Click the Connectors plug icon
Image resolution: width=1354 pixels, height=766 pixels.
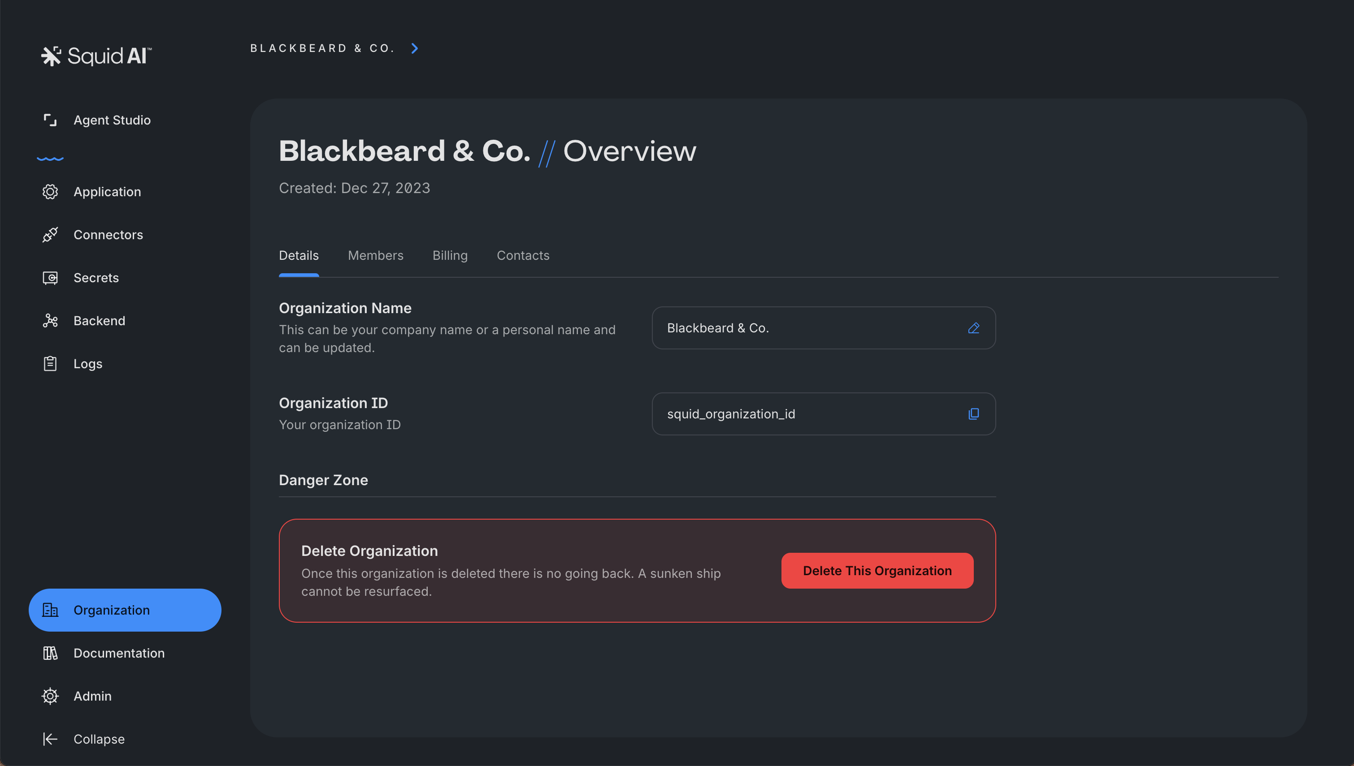pyautogui.click(x=50, y=235)
